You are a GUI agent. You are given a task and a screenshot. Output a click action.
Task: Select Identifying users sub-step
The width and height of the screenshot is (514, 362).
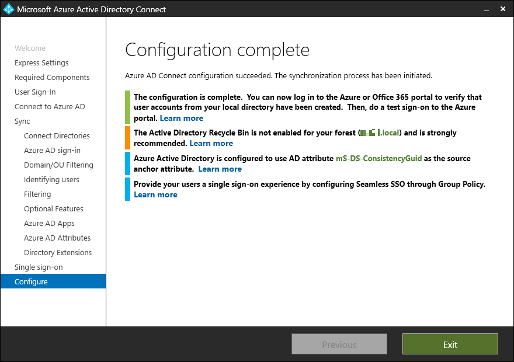51,180
